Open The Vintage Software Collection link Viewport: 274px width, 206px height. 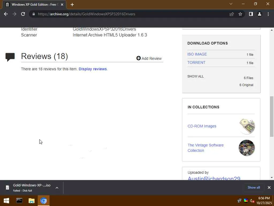(x=205, y=148)
